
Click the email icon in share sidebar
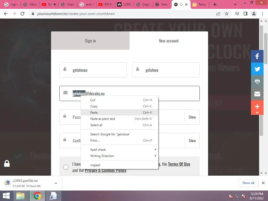[x=257, y=94]
